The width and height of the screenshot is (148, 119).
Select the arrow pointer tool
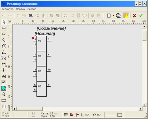(x=4, y=22)
